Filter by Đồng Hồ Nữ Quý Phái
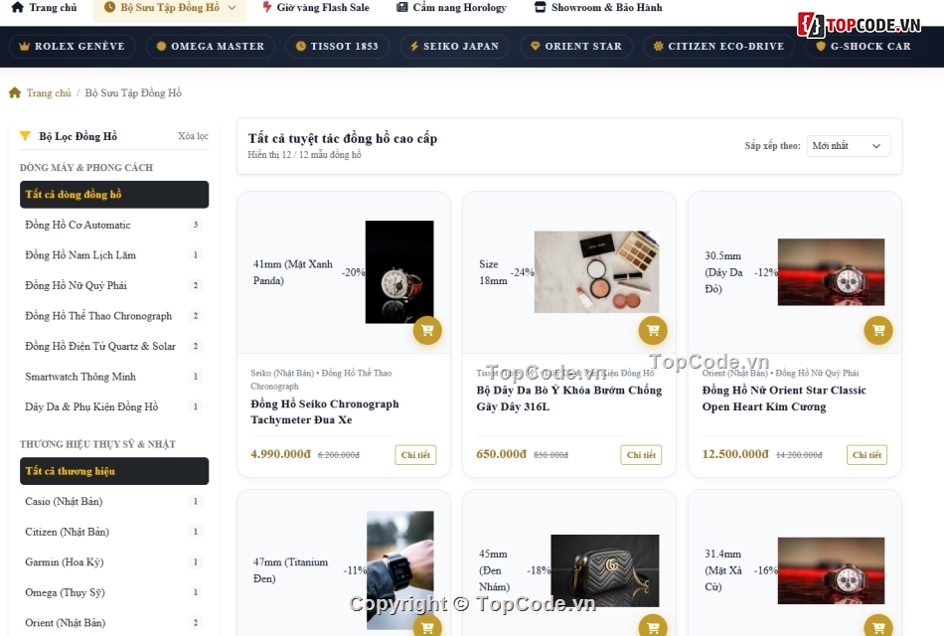The image size is (944, 636). coord(114,285)
